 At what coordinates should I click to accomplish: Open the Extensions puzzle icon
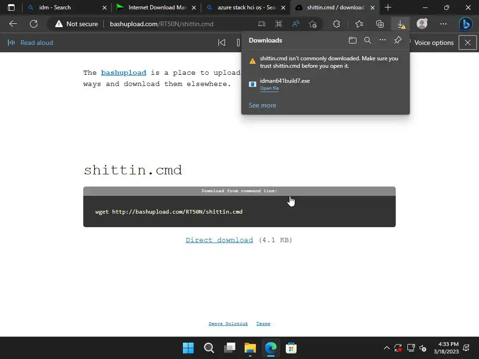[x=336, y=24]
